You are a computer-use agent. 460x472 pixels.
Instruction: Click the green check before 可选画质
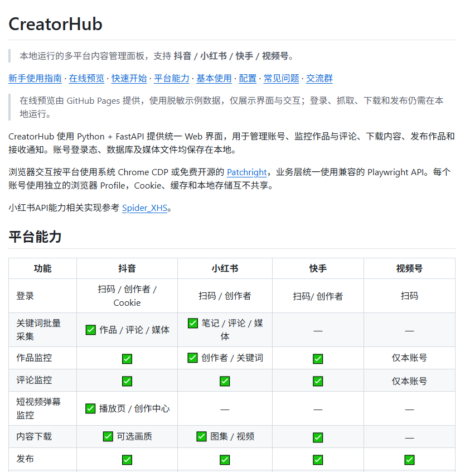tap(108, 436)
